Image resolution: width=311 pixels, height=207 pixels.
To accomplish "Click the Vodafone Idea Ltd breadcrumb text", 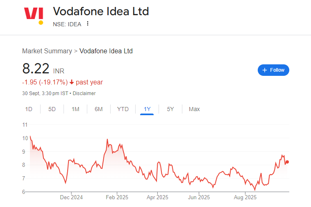I will coord(106,51).
